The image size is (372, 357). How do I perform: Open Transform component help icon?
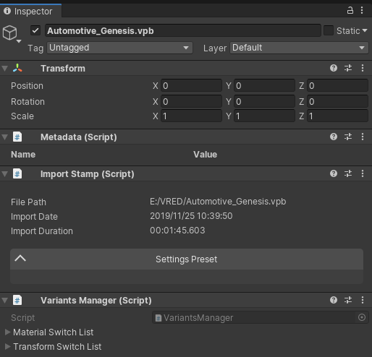(334, 68)
